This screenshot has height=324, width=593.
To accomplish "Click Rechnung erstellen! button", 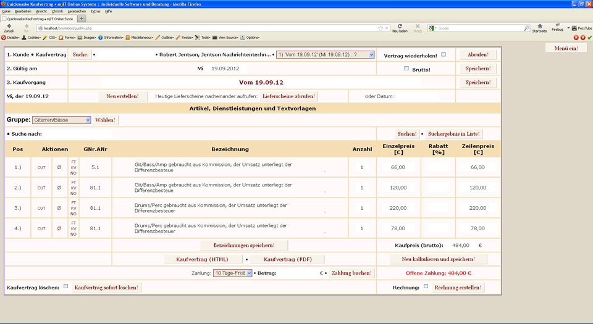I will tap(458, 288).
